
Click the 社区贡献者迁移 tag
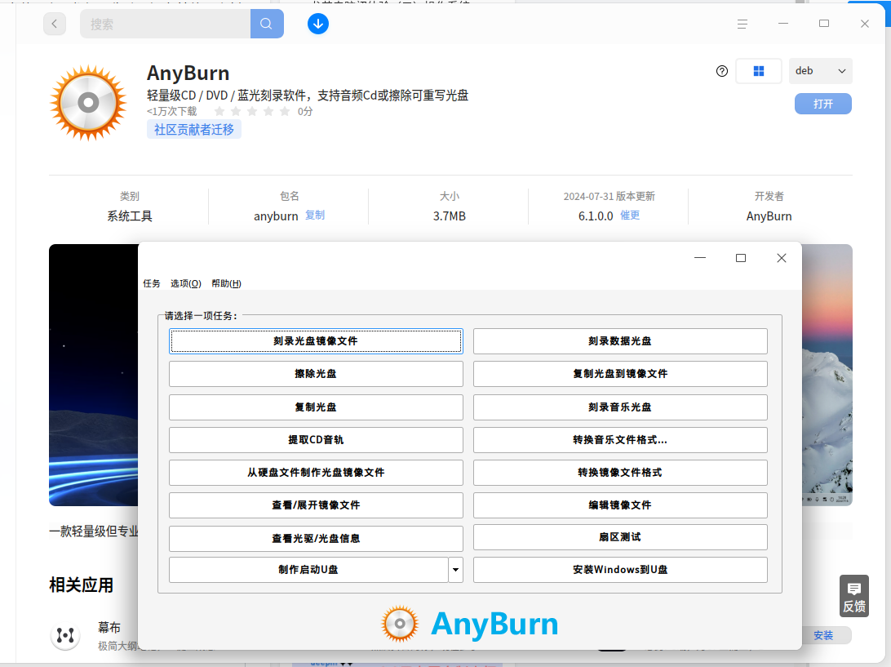(x=193, y=130)
